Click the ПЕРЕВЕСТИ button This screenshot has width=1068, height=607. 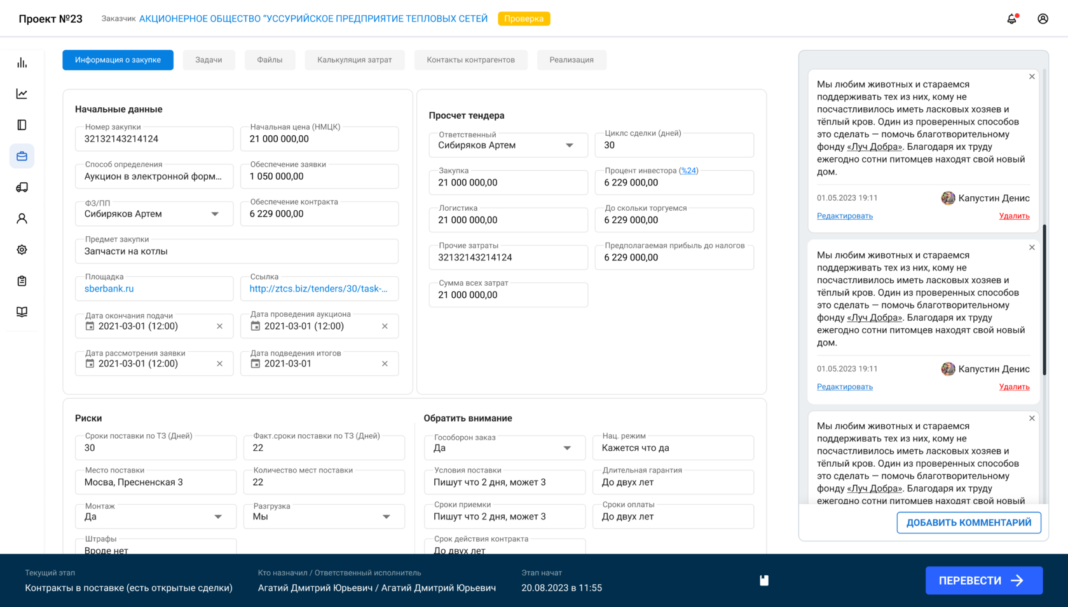984,580
